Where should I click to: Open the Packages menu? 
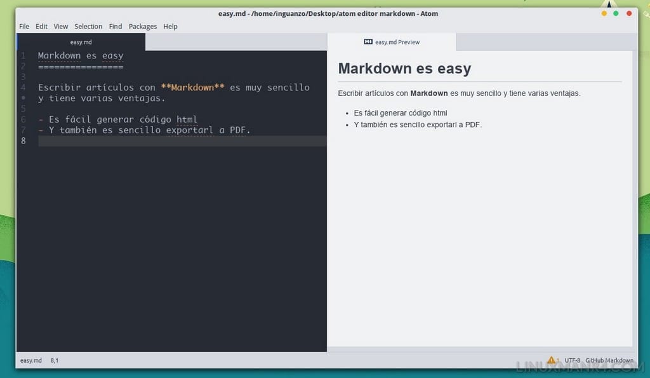pyautogui.click(x=143, y=27)
